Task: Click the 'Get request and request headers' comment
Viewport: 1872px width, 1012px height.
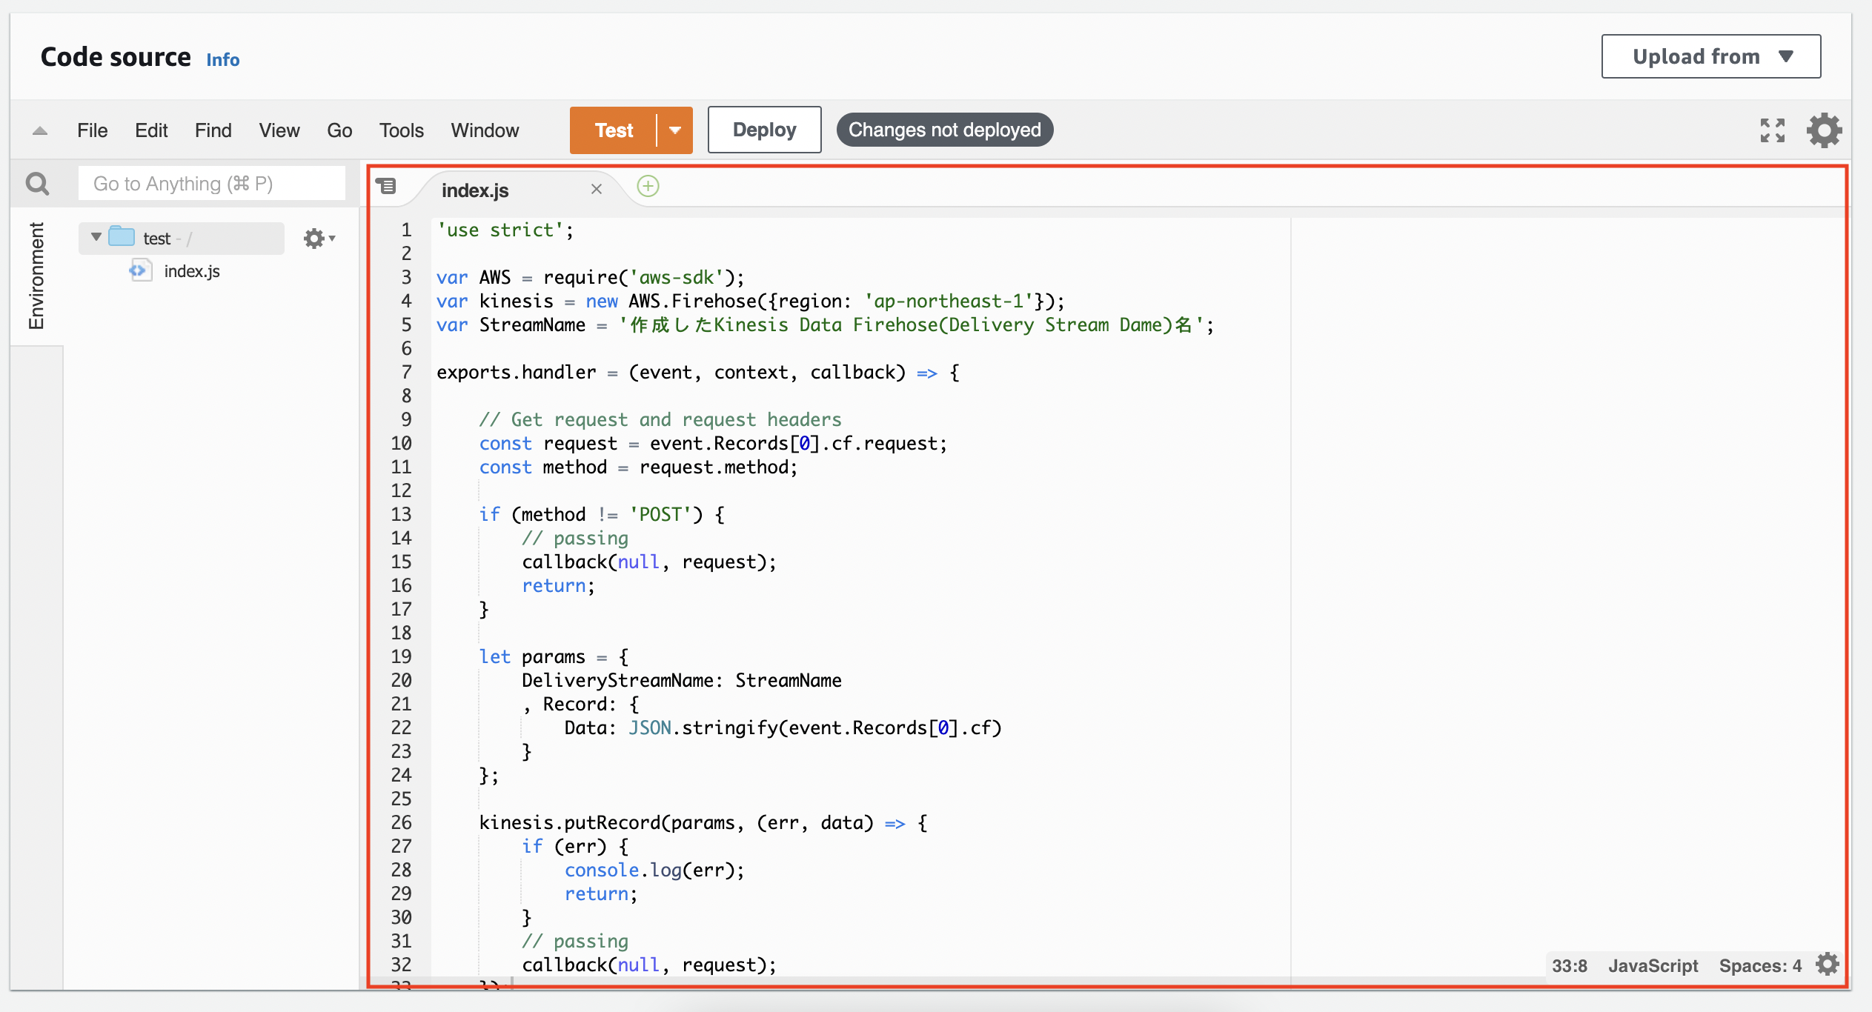Action: click(660, 419)
